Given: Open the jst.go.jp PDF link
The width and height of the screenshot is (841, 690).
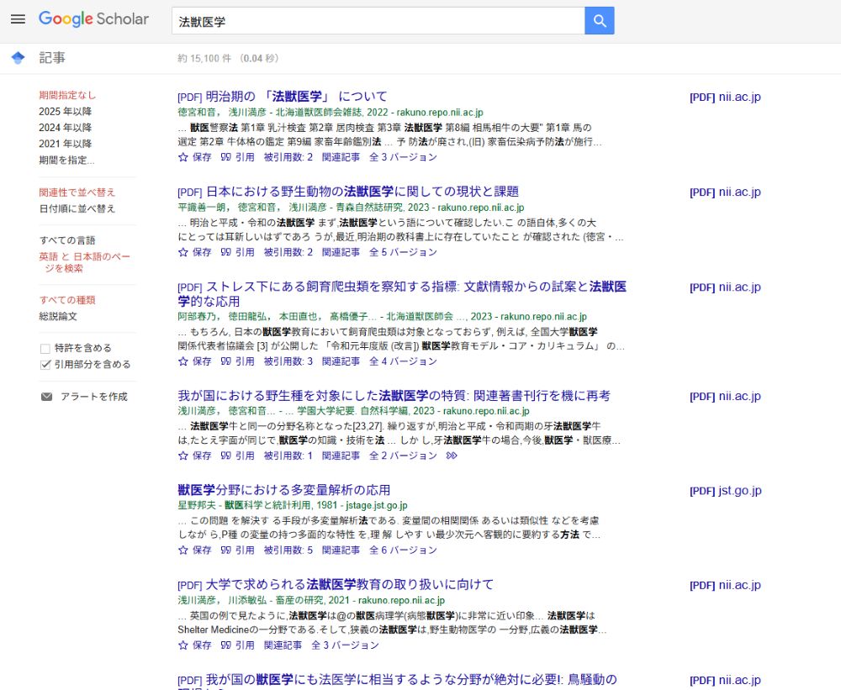Looking at the screenshot, I should click(x=725, y=491).
